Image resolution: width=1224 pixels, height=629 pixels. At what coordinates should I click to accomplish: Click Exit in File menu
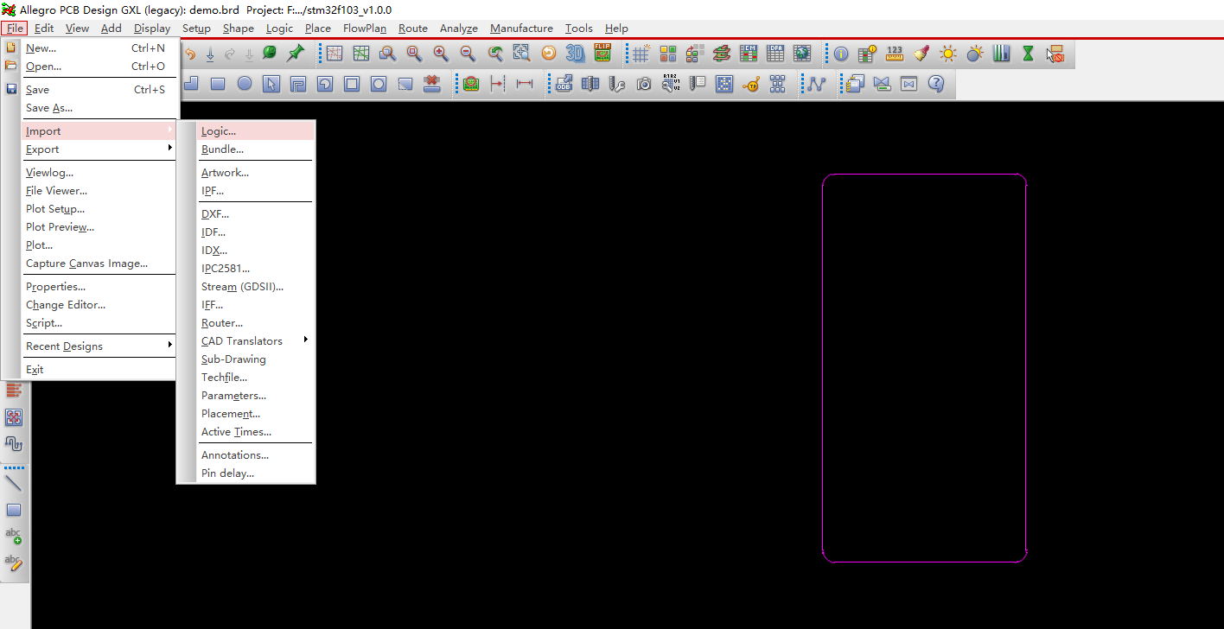(99, 370)
